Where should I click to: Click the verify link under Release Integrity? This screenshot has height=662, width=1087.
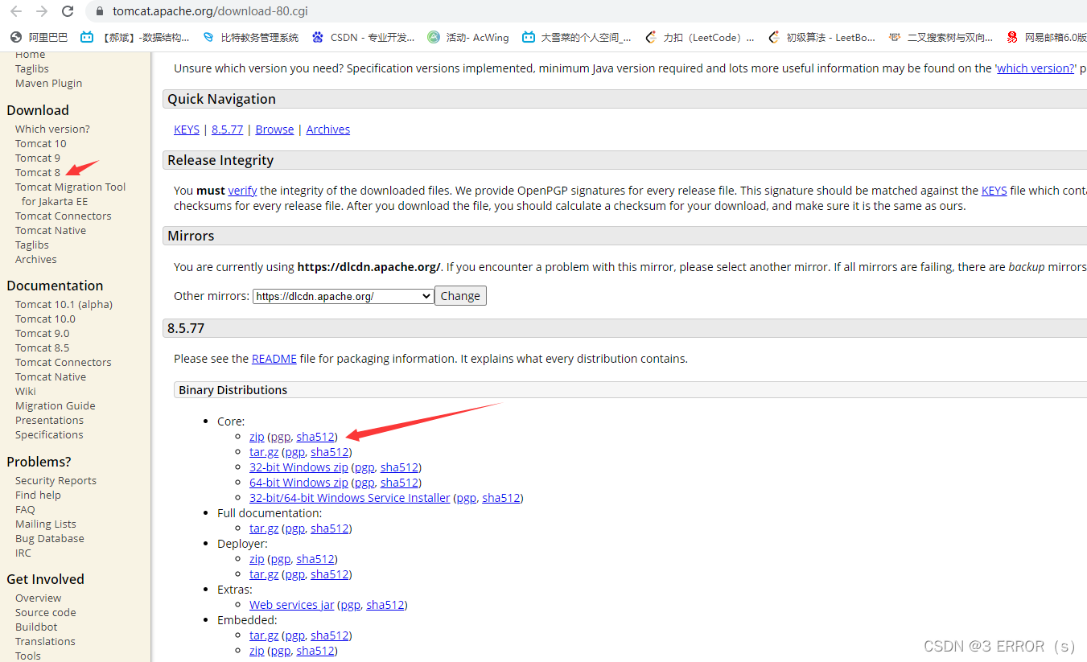click(x=242, y=191)
